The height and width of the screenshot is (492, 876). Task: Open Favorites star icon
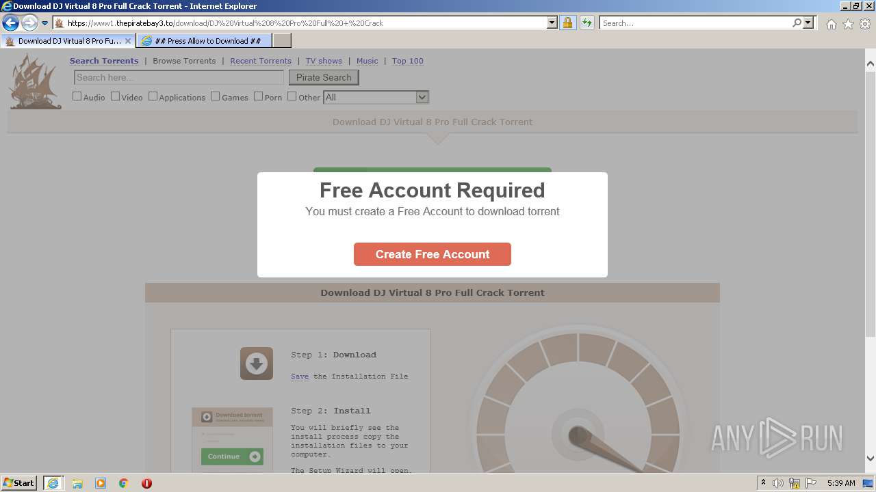848,24
